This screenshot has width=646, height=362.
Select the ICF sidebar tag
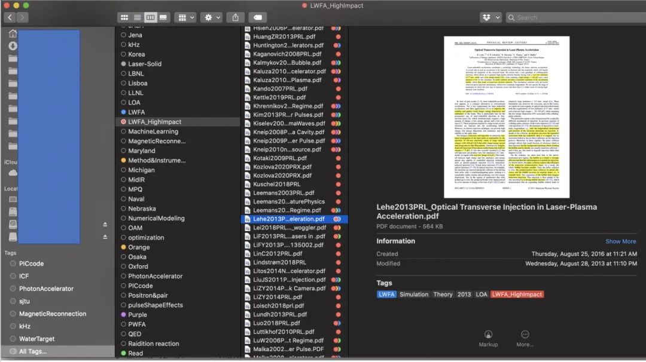[x=24, y=276]
